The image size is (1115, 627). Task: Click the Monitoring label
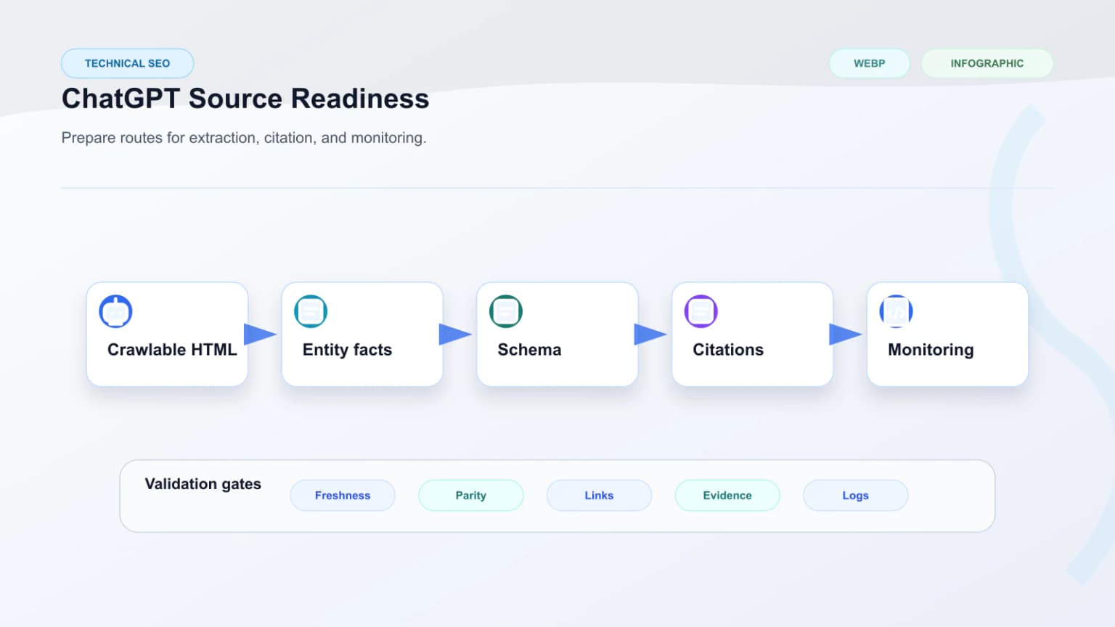pyautogui.click(x=931, y=350)
